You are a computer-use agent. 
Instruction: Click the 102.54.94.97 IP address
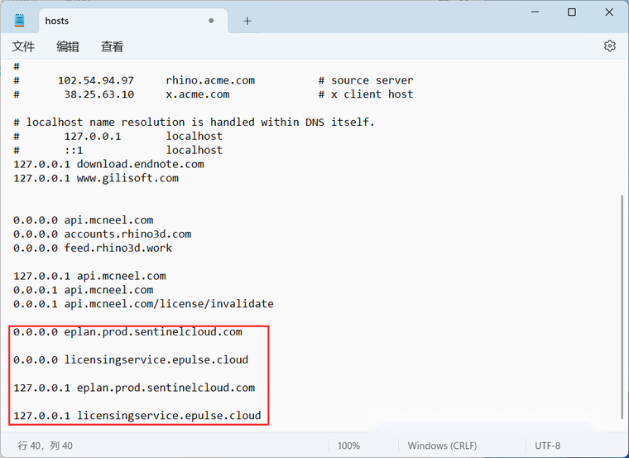pyautogui.click(x=96, y=80)
